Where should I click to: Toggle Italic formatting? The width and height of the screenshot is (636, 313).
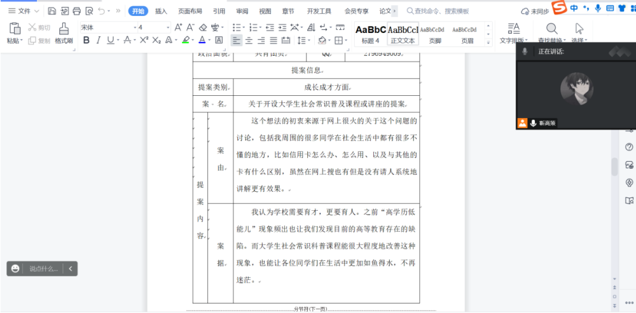[99, 40]
